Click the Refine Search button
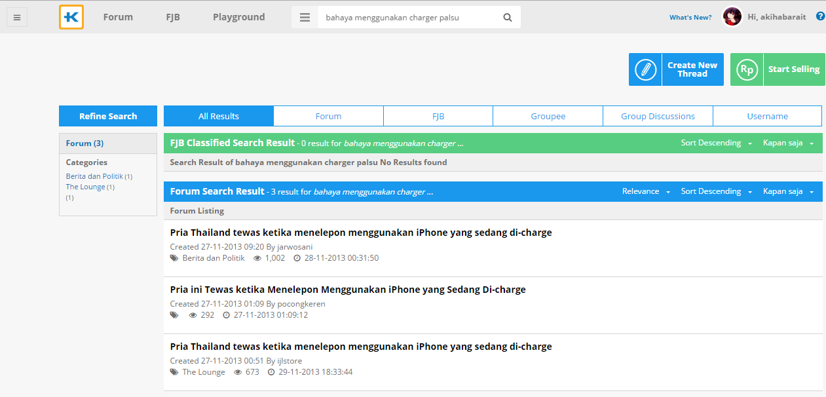Screen dimensions: 826x397 (x=108, y=116)
